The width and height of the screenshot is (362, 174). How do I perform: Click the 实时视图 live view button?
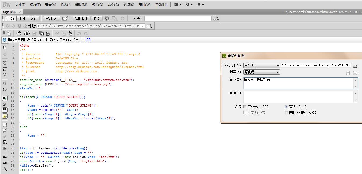tap(81, 18)
